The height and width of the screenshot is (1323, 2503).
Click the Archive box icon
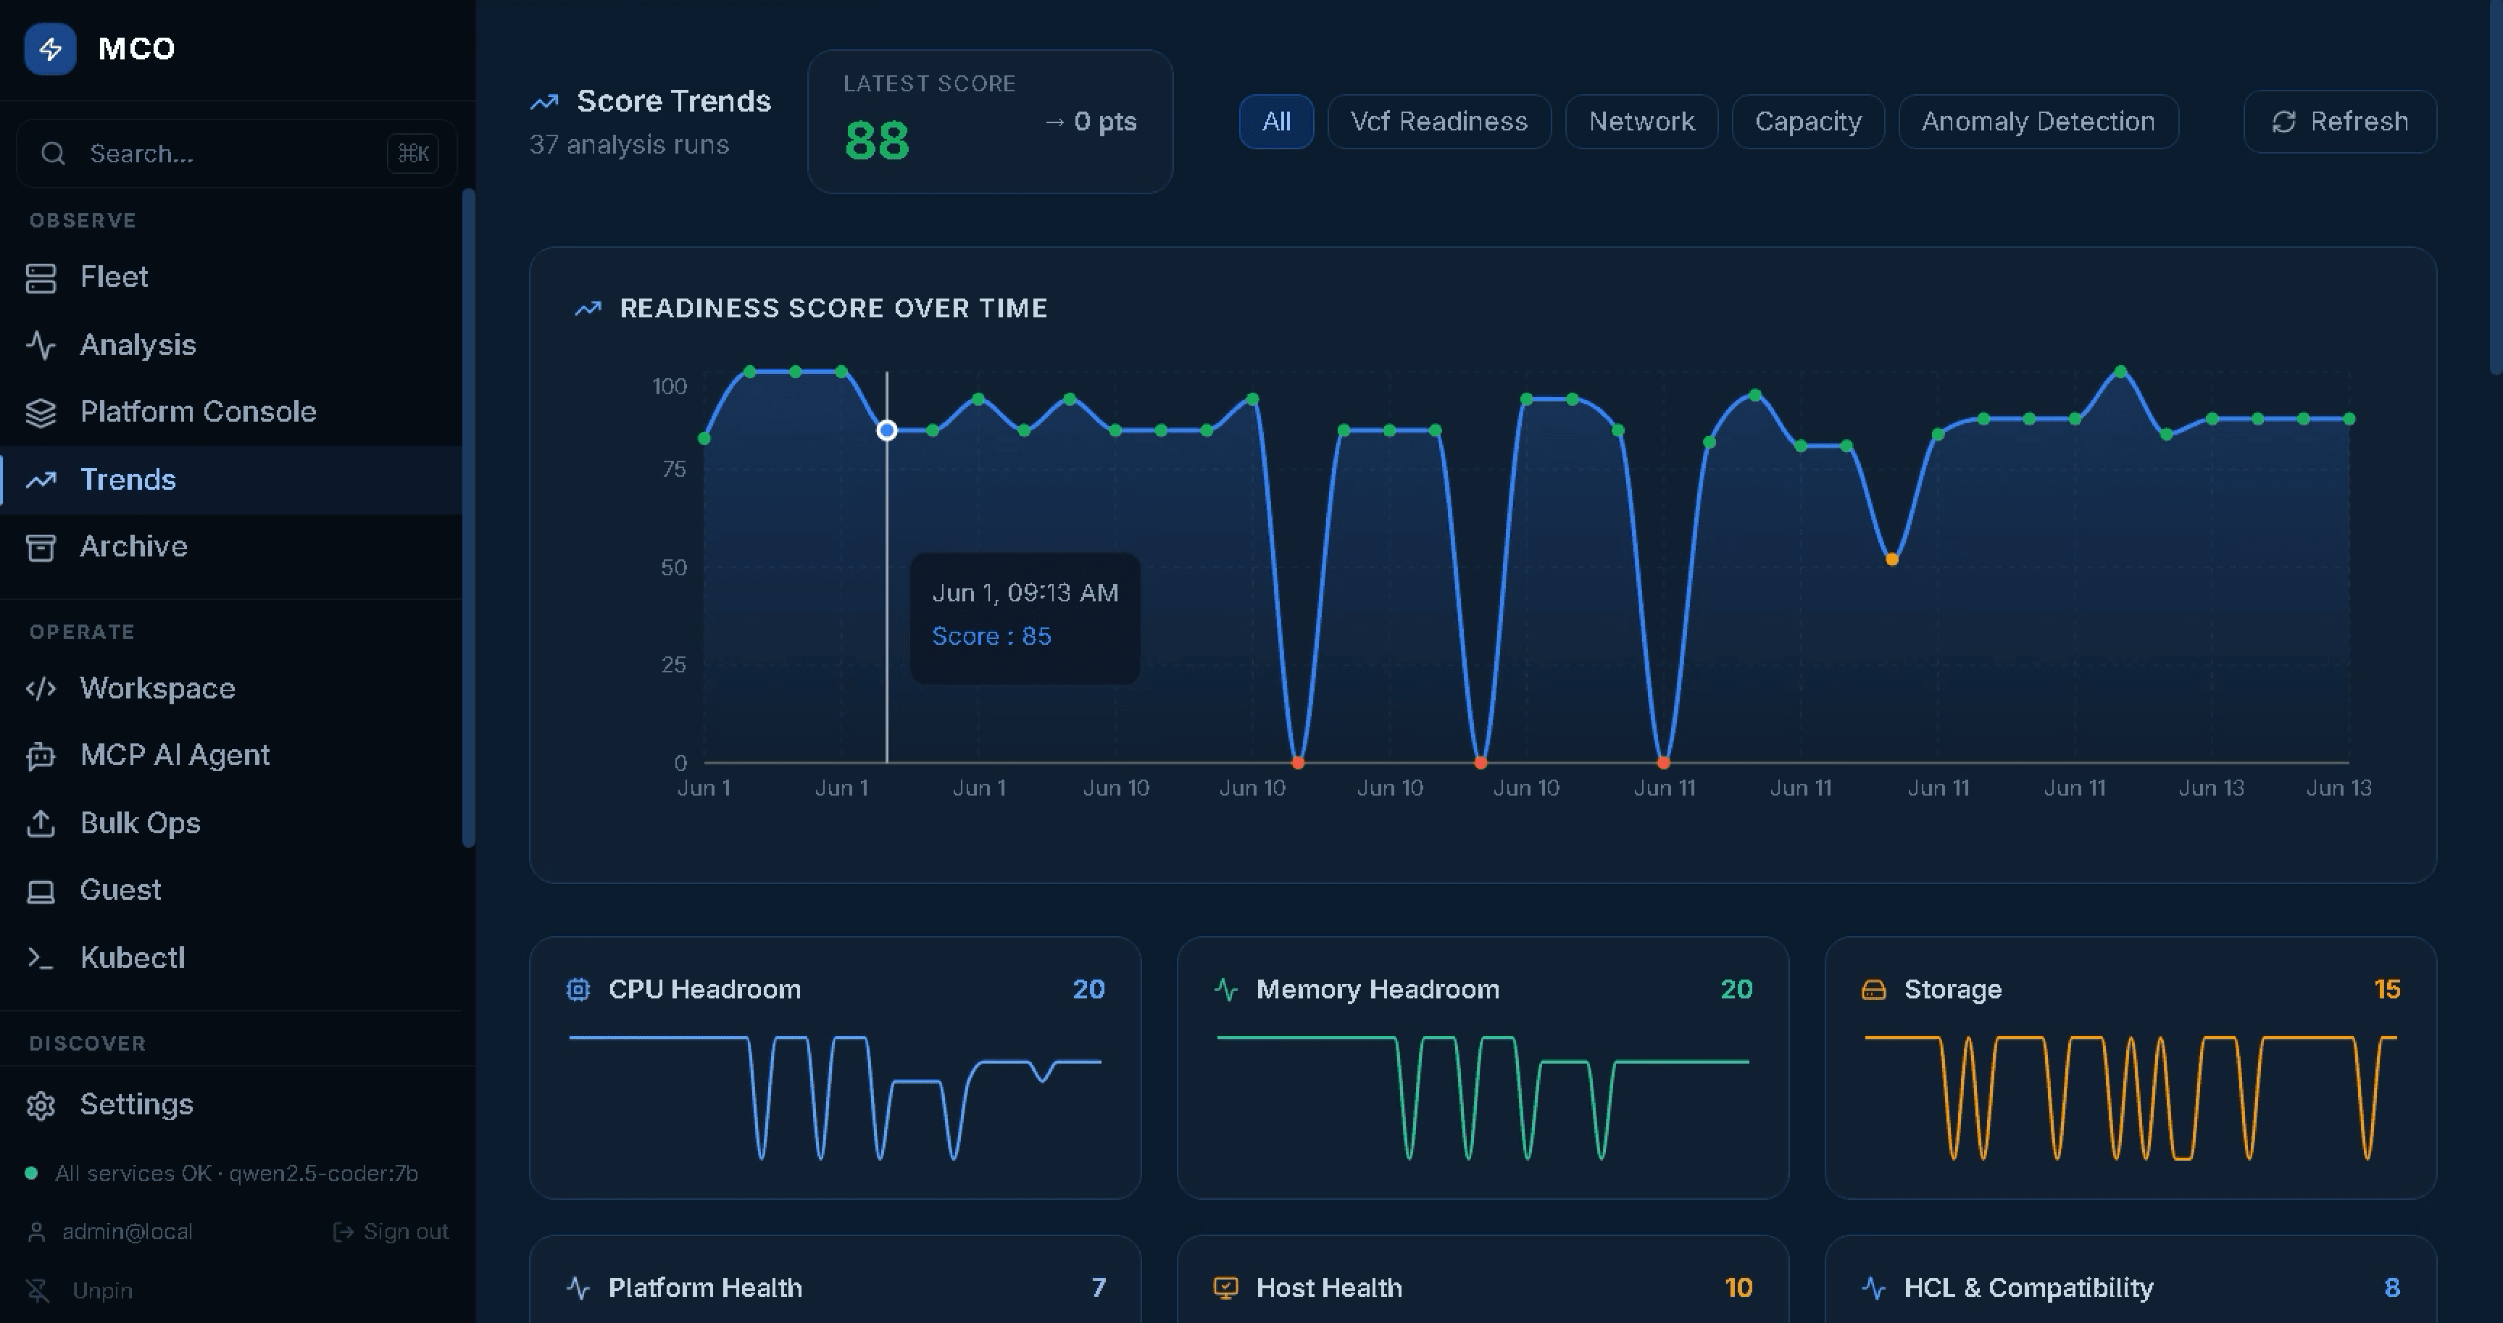(41, 547)
